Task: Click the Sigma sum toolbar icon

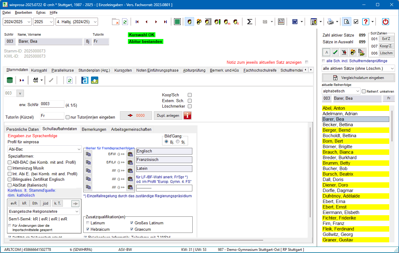Action: [249, 22]
